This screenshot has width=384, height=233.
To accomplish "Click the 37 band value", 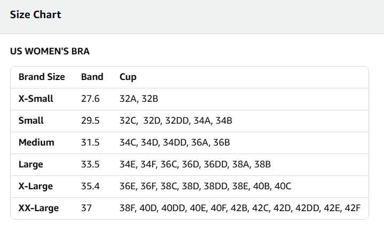I will coord(87,208).
